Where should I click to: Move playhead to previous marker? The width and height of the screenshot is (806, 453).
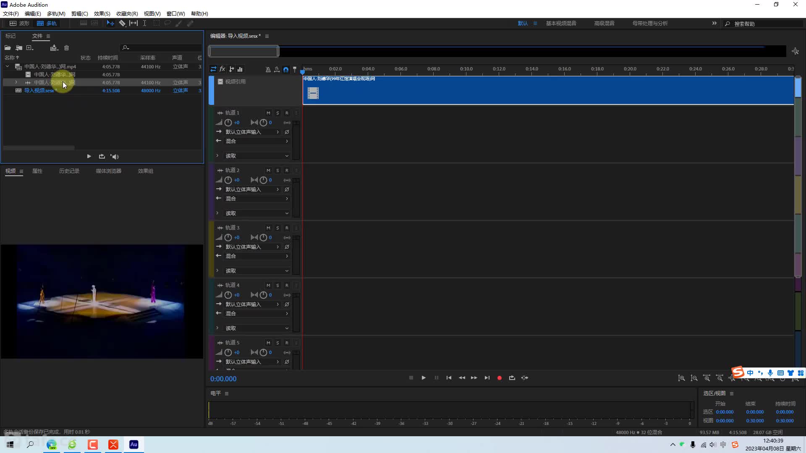pos(449,378)
